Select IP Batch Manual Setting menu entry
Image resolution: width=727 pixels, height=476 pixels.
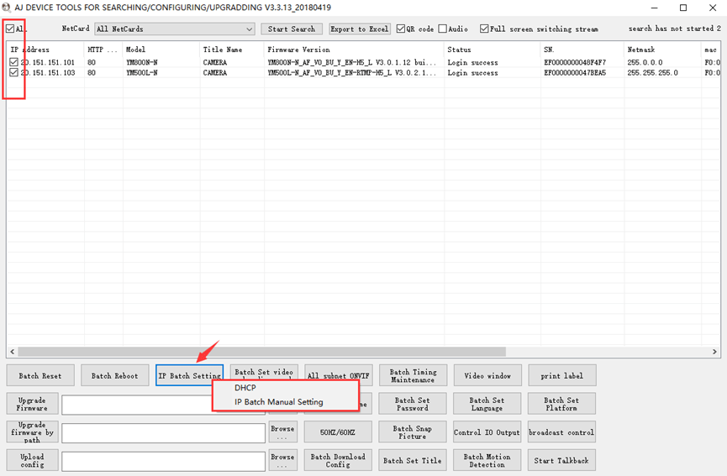(278, 402)
